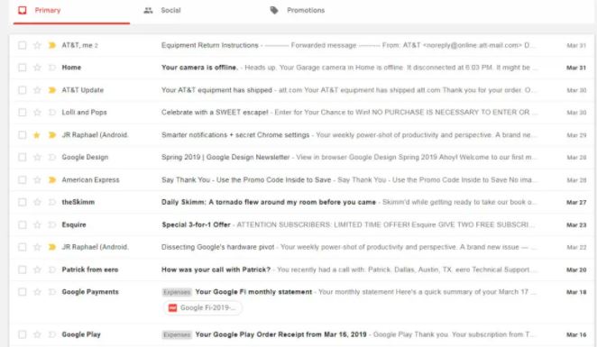The image size is (597, 347).
Task: Toggle importance on Smarter notifications email
Action: coord(52,135)
